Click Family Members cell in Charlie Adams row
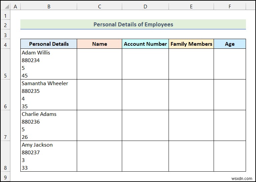Image resolution: width=256 pixels, height=182 pixels. (x=191, y=126)
